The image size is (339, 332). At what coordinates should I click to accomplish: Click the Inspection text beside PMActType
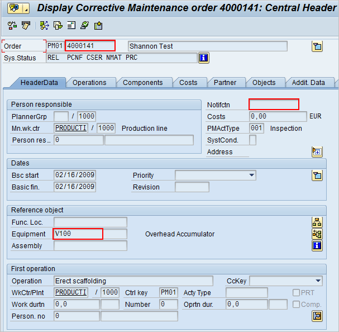(x=286, y=129)
